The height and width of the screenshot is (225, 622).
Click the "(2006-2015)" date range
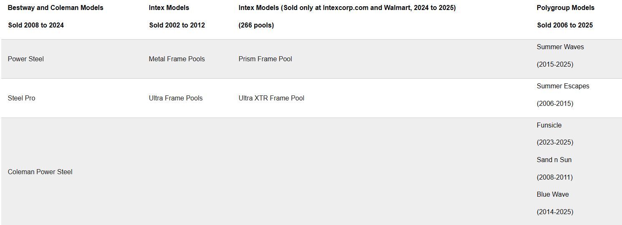(555, 103)
